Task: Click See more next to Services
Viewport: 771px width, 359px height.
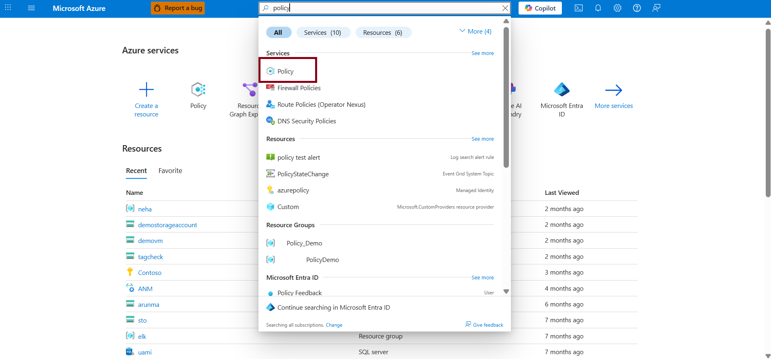Action: click(x=483, y=53)
